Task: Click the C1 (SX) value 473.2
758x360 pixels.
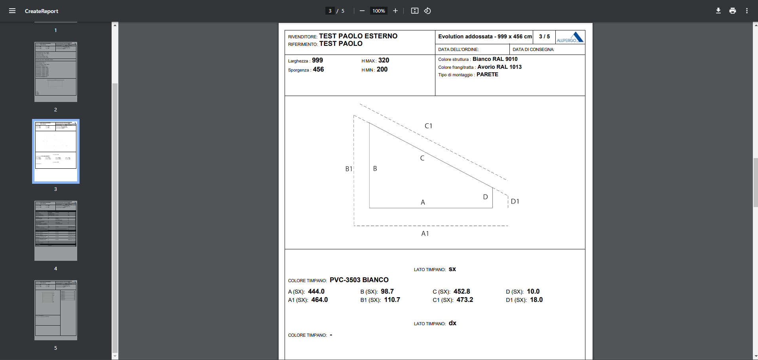Action: tap(465, 300)
